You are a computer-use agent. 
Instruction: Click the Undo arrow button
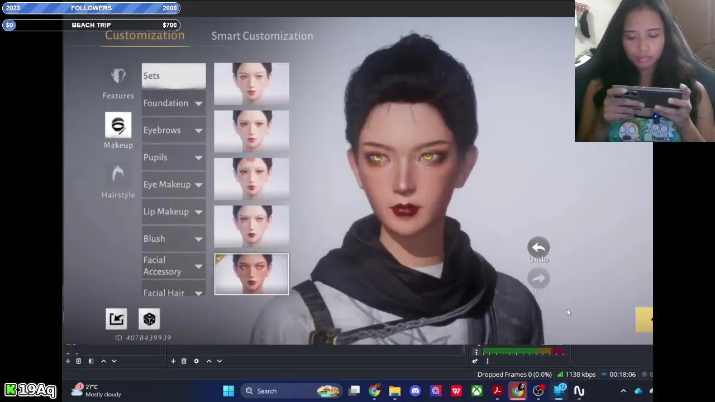[x=538, y=247]
